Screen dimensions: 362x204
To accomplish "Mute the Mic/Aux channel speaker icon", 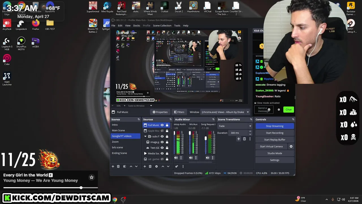I will (191, 158).
